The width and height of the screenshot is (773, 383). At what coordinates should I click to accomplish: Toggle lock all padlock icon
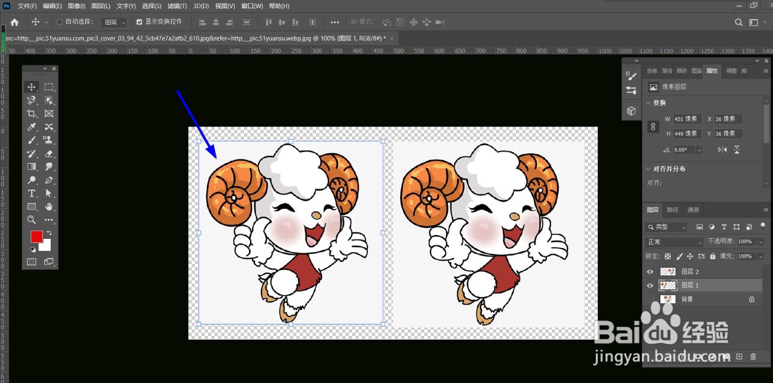tap(713, 256)
